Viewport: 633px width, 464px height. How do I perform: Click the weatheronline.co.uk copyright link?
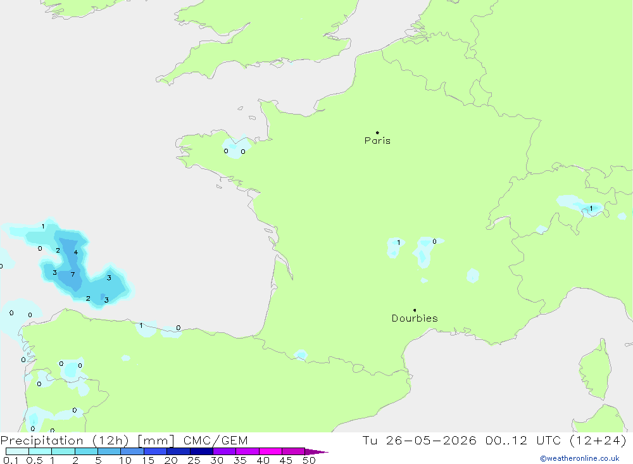(x=580, y=458)
